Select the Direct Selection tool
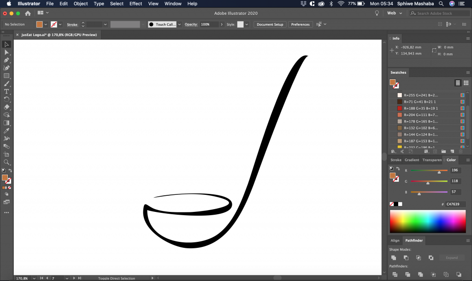 [6, 53]
